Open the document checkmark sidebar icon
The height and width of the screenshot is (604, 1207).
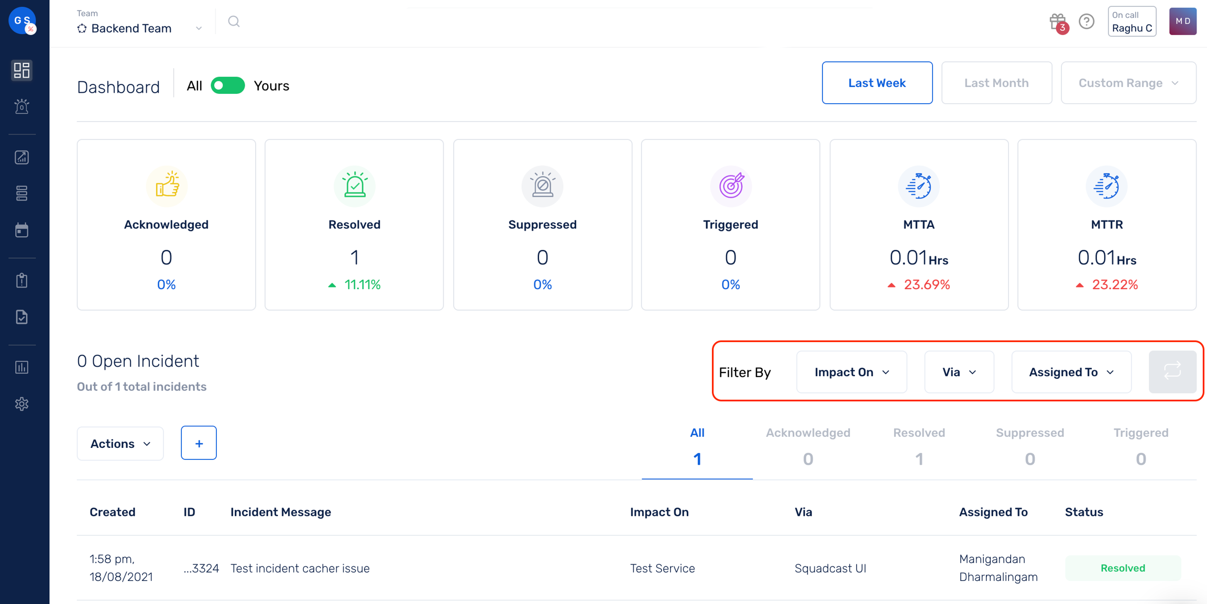[21, 317]
